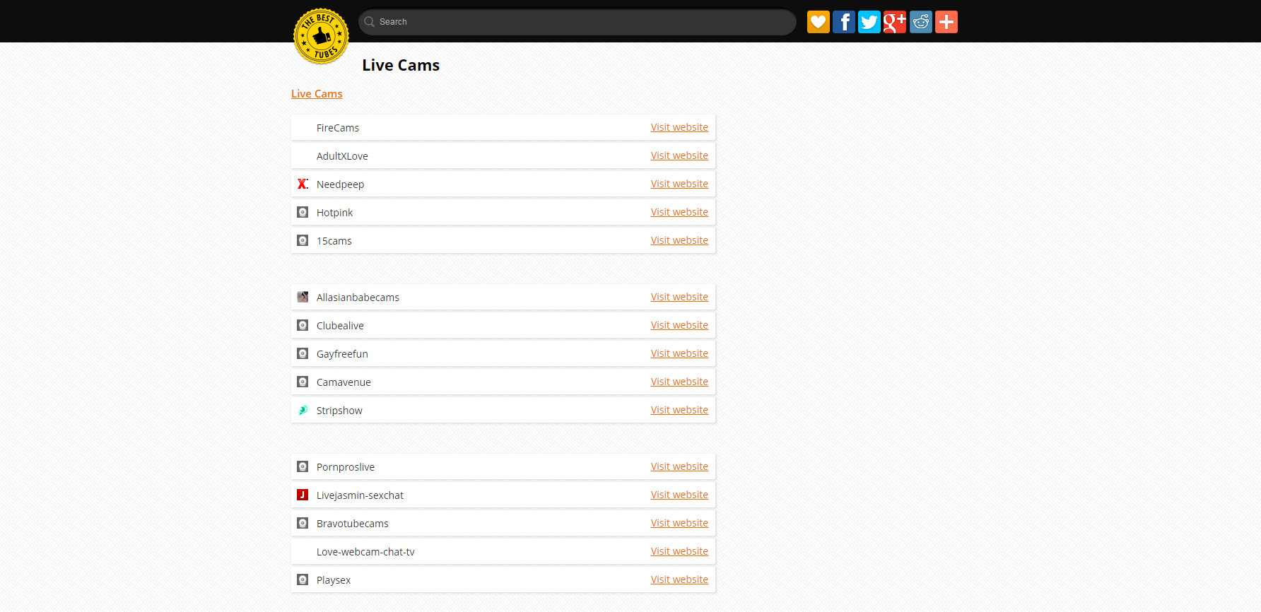Click the favicon beside Gayfreefun

(x=303, y=353)
